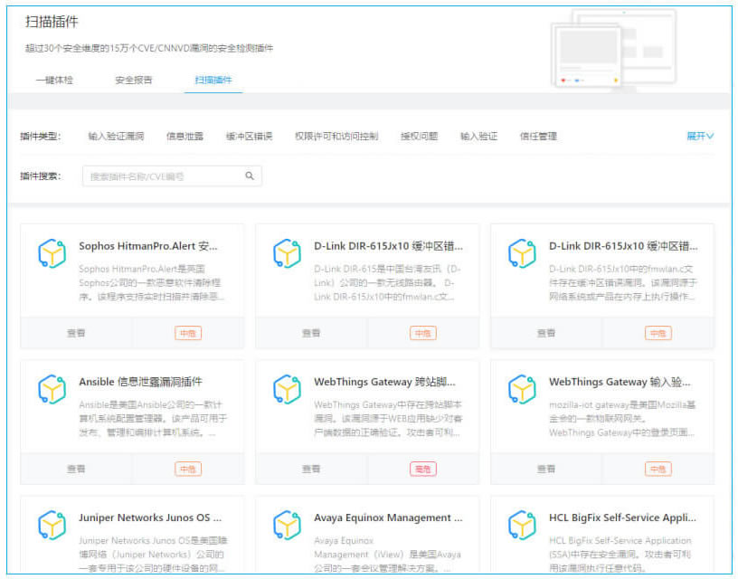Screen dimensions: 738x579
Task: Filter by 输入验证 plugin type
Action: point(478,136)
